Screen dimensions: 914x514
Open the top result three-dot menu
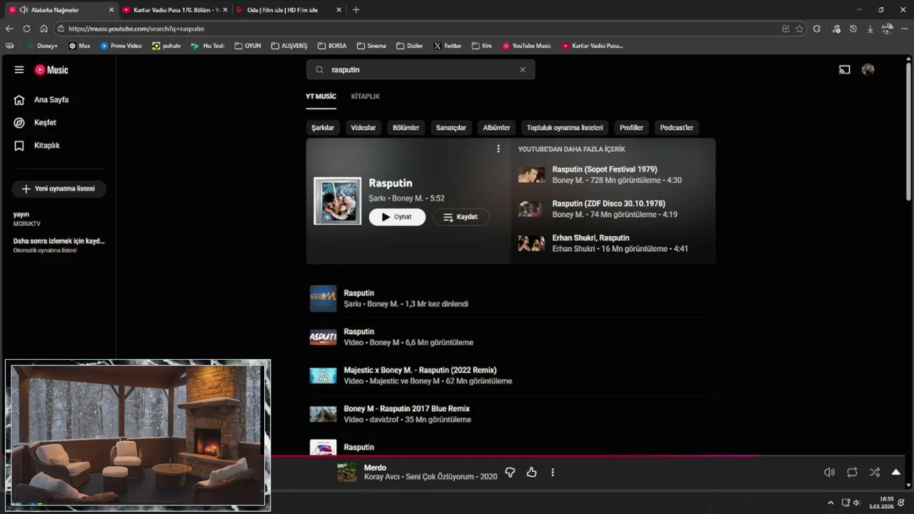click(x=498, y=149)
